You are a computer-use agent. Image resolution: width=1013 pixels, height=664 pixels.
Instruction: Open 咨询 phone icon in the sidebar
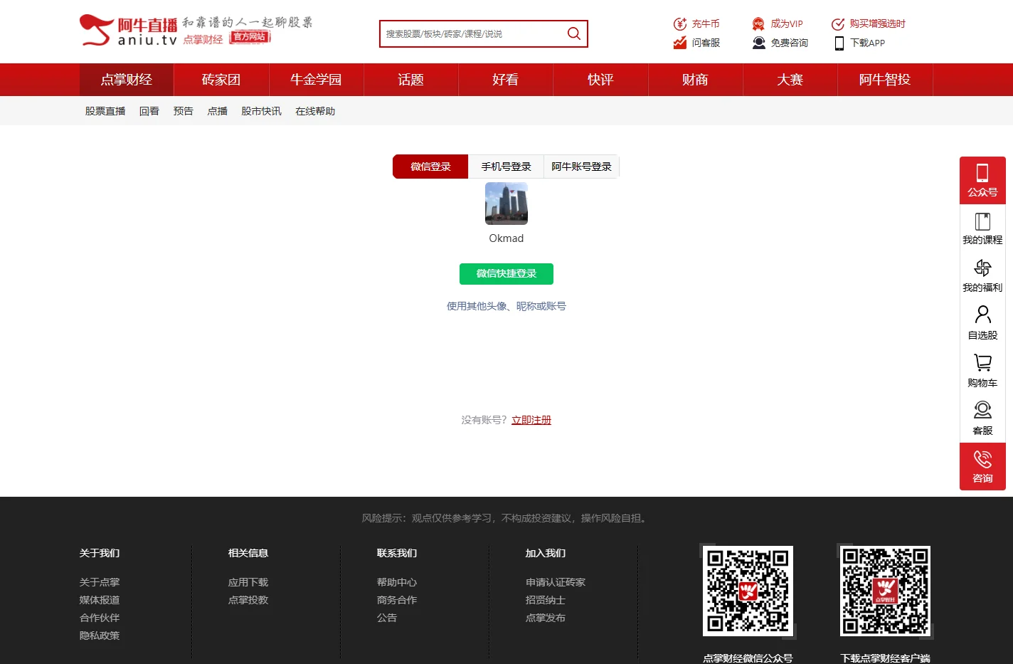[x=982, y=458]
